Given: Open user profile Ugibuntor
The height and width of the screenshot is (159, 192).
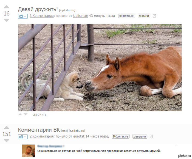Looking at the screenshot, I should pyautogui.click(x=81, y=16).
